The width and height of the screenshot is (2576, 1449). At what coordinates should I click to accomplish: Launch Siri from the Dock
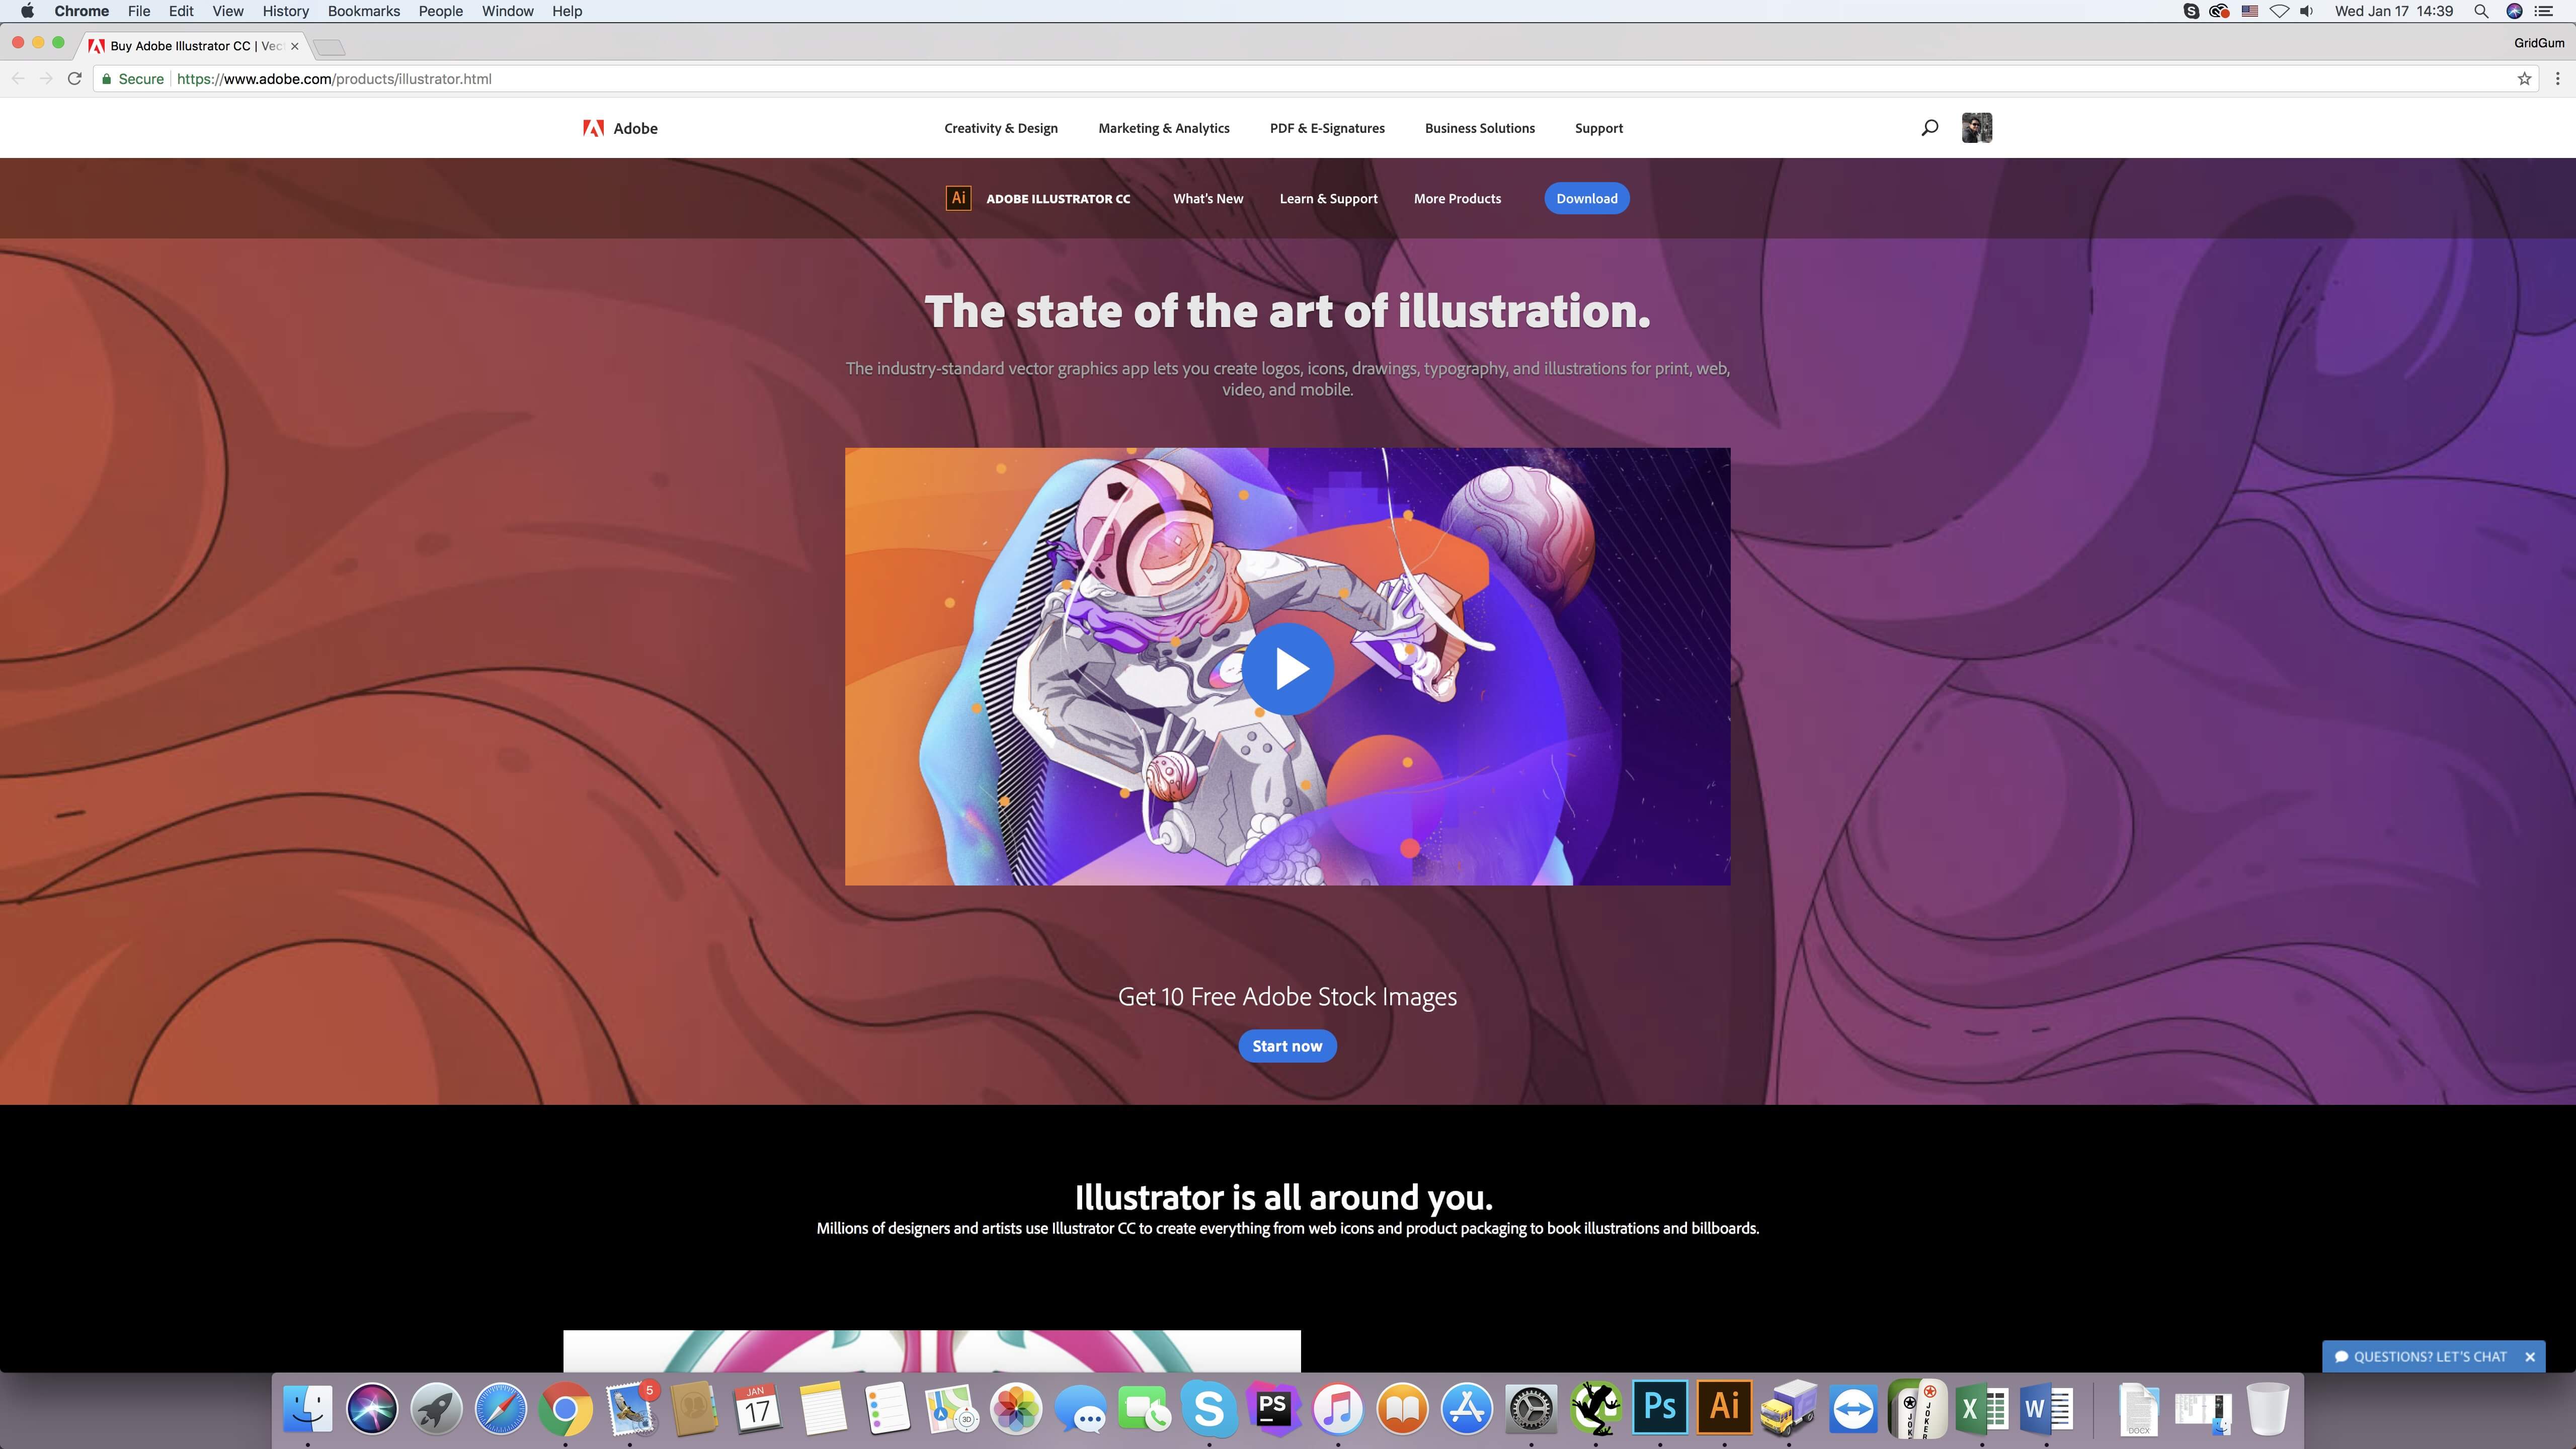[372, 1408]
